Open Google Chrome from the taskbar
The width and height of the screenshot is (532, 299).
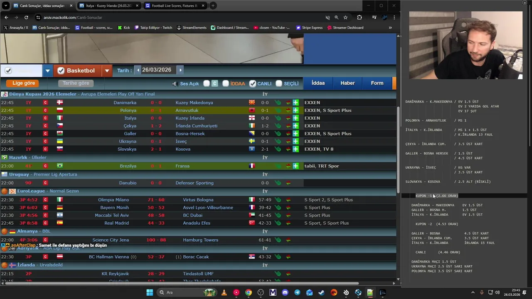pyautogui.click(x=249, y=292)
